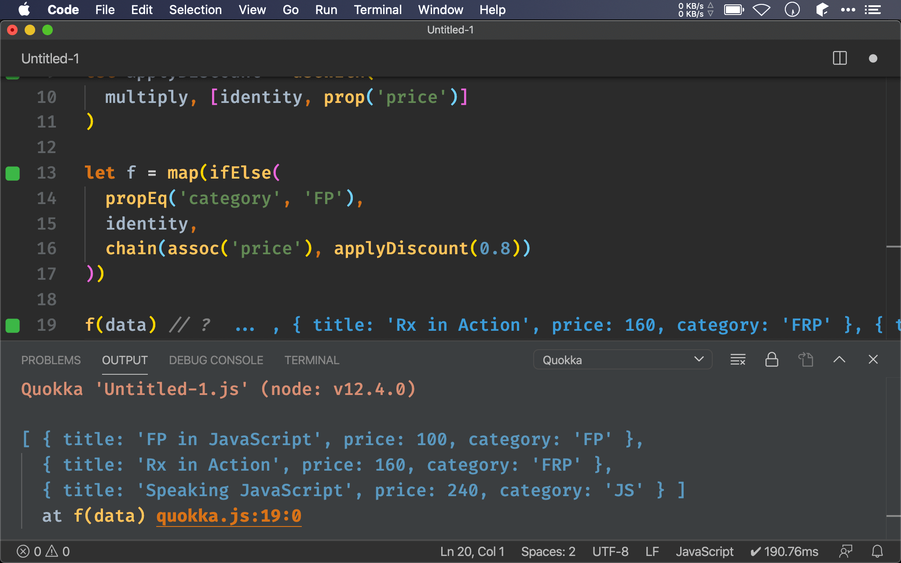This screenshot has width=901, height=563.
Task: Switch to the DEBUG CONSOLE tab
Action: pos(216,360)
